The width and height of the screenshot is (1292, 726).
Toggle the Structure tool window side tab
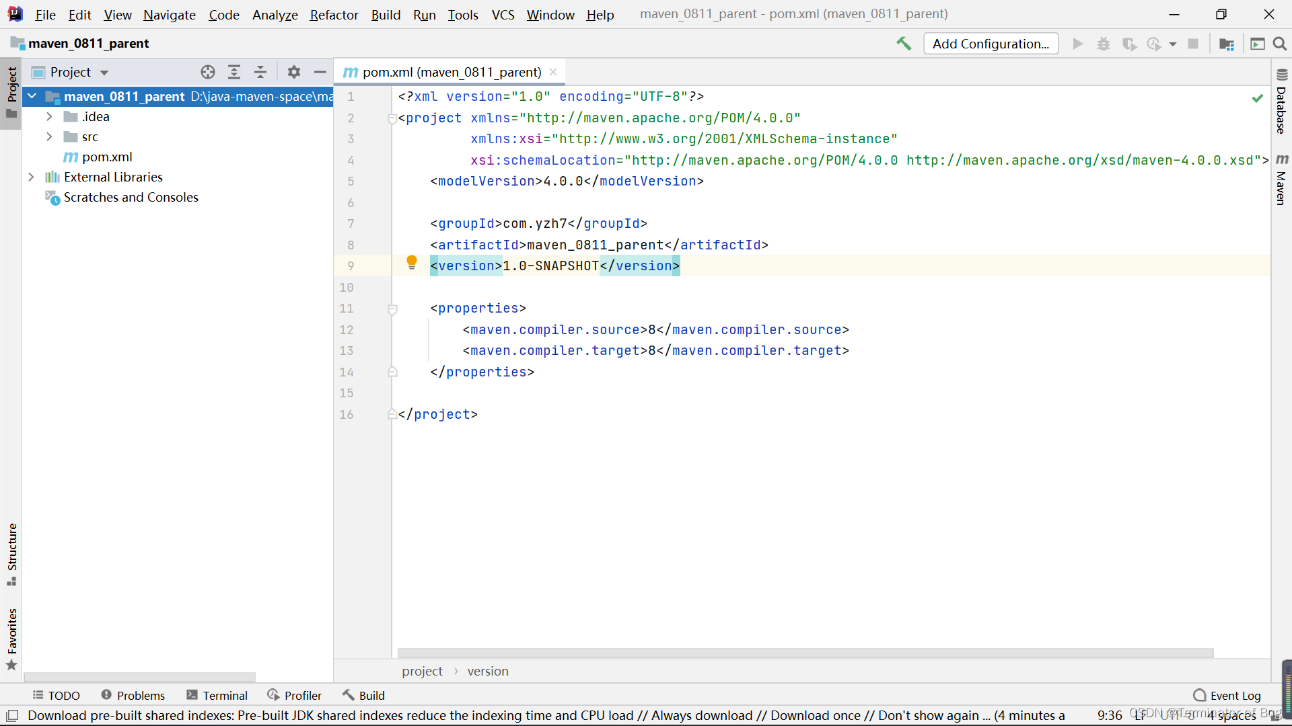point(11,555)
